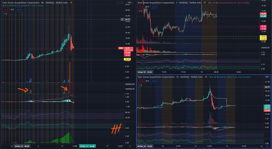This screenshot has height=149, width=272.
Task: Click the red 14.39 sell button in 4h chart
Action: coord(6,9)
